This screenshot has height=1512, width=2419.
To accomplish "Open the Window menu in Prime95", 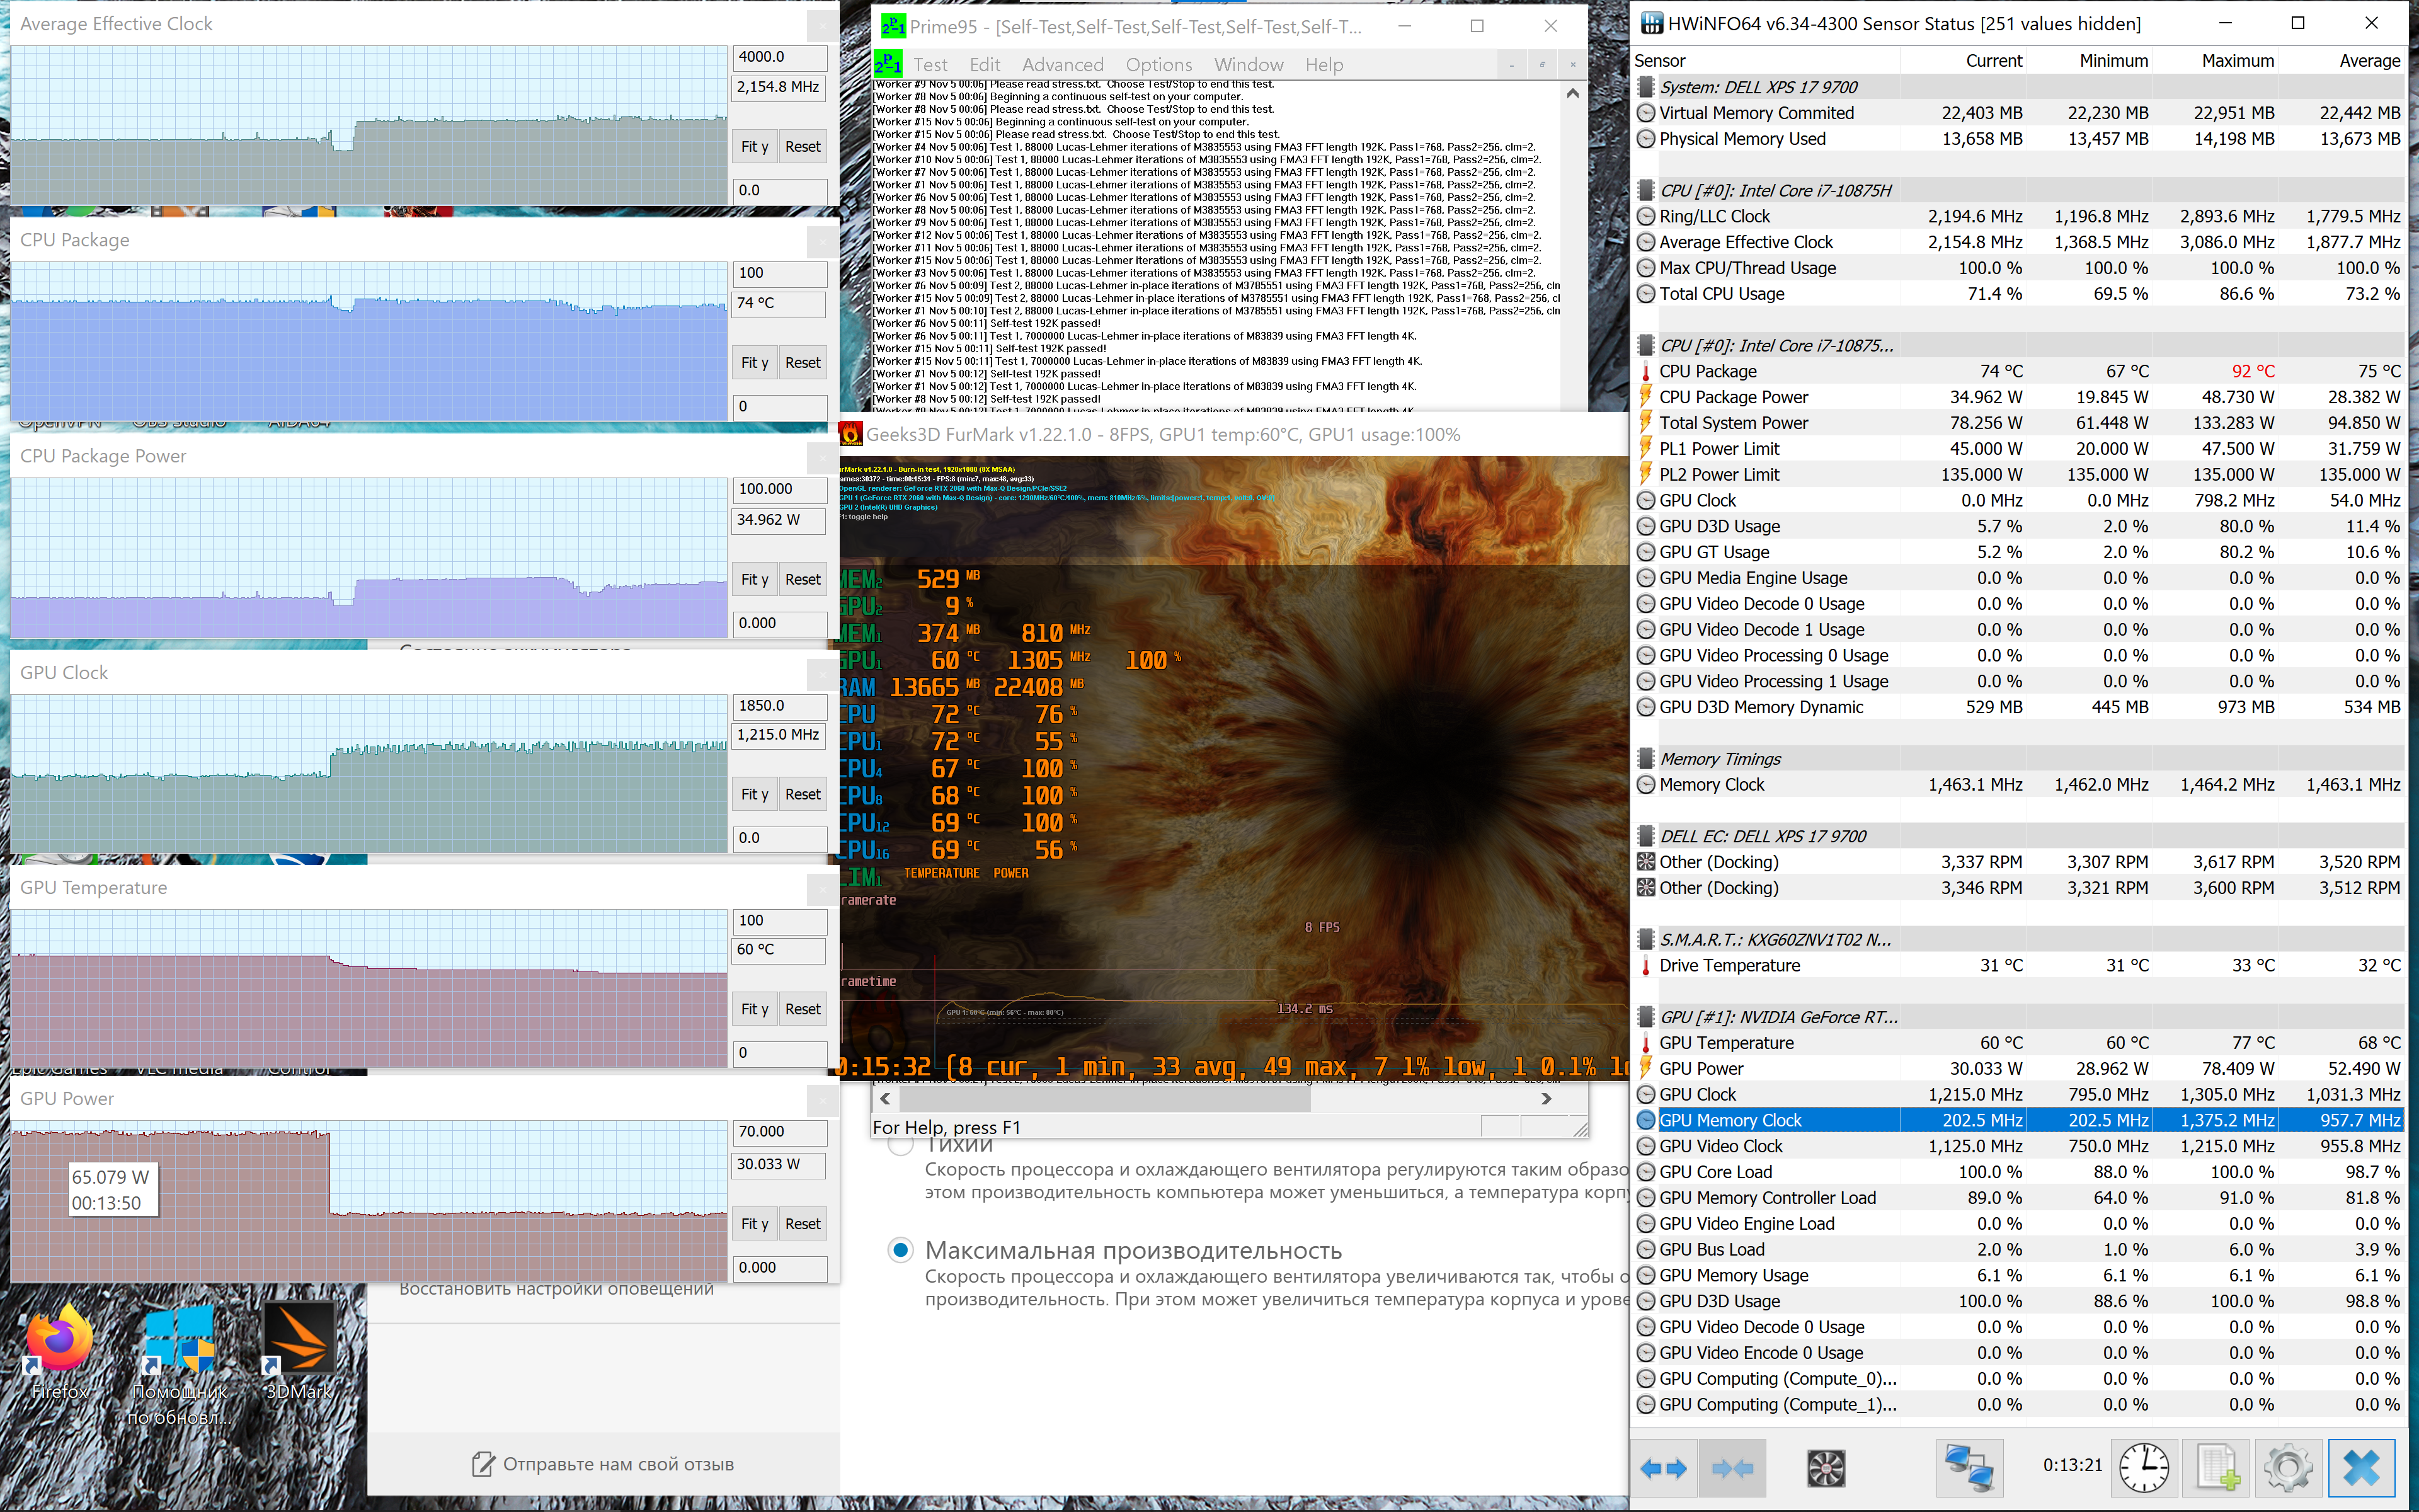I will (x=1249, y=65).
